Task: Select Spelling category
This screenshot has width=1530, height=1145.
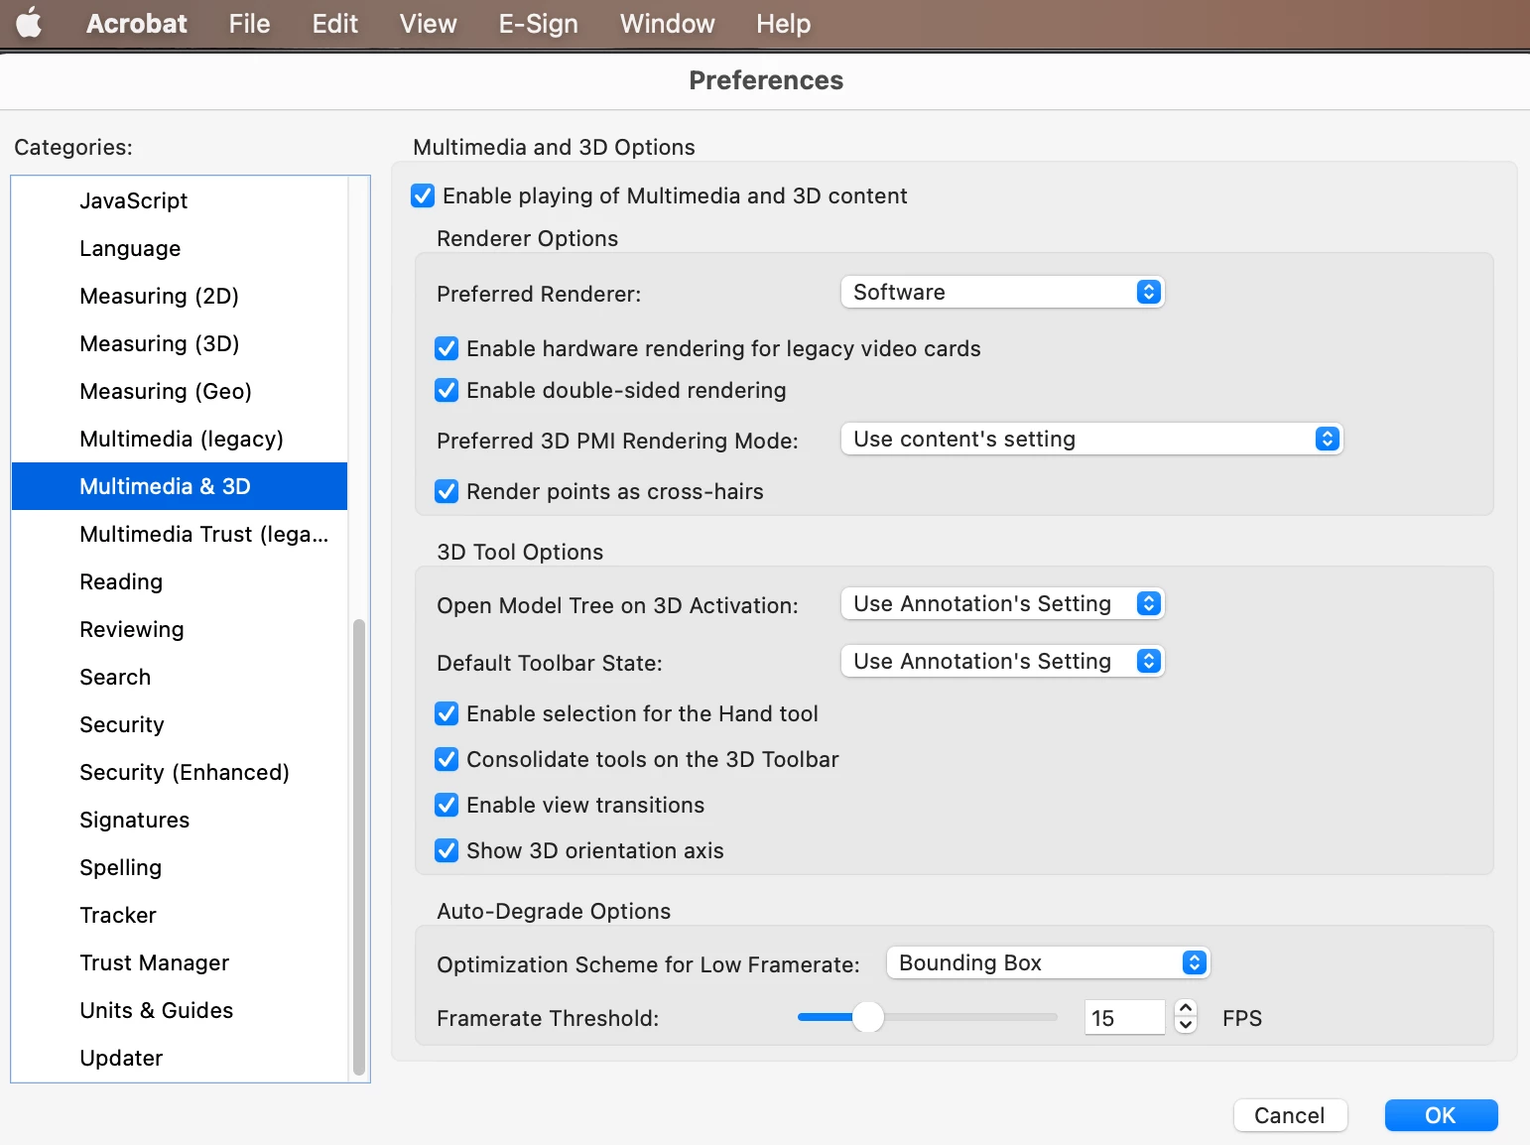Action: (180, 867)
